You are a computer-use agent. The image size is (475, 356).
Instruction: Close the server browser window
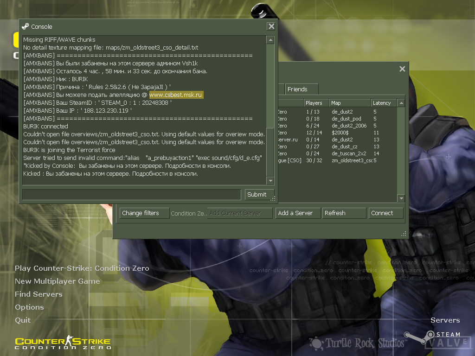tap(402, 69)
